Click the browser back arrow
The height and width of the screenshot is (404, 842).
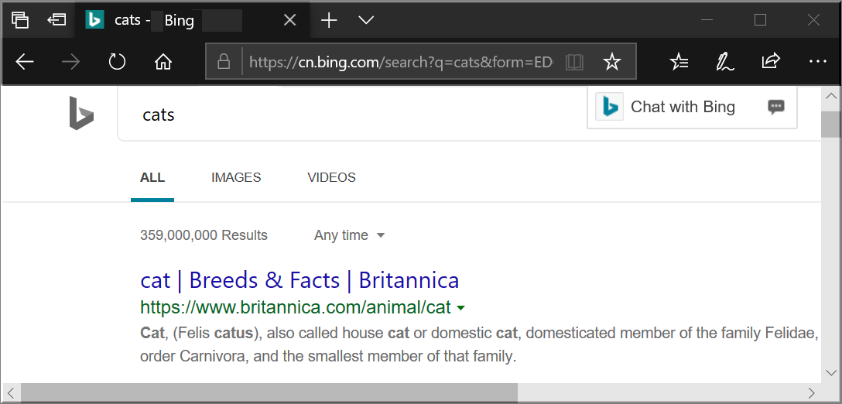(25, 63)
